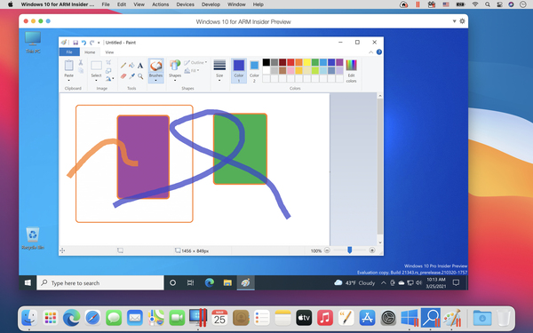Click the zoom out minus button

click(x=327, y=250)
